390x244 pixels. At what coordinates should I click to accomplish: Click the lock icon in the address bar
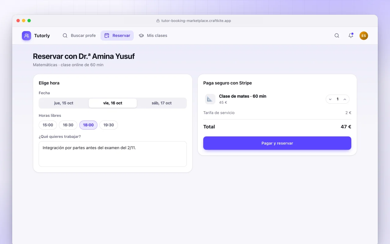(x=158, y=21)
